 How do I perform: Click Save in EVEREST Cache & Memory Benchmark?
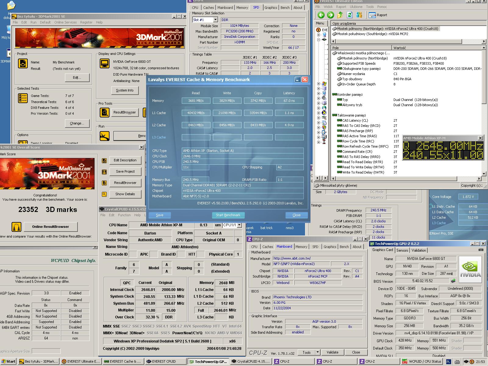160,215
